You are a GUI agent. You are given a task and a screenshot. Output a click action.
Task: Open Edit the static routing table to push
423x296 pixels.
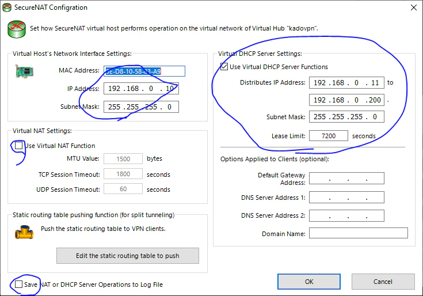pyautogui.click(x=128, y=256)
